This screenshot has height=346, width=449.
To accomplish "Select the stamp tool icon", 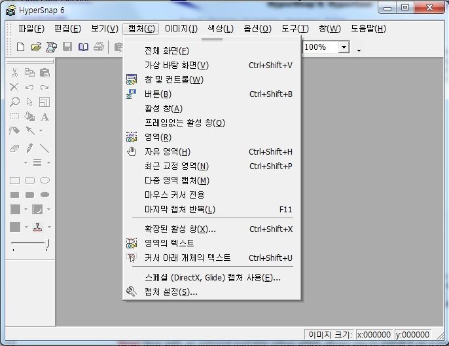I will coord(37,227).
